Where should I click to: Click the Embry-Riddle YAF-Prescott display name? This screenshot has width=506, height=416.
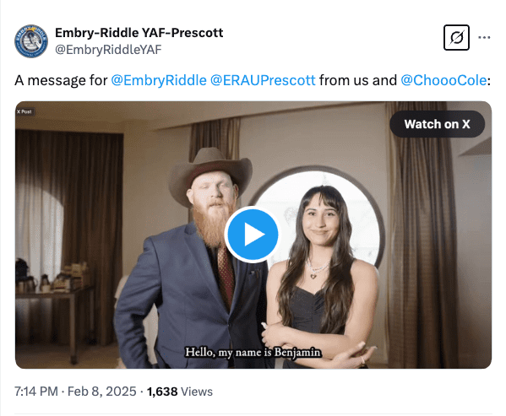[139, 33]
